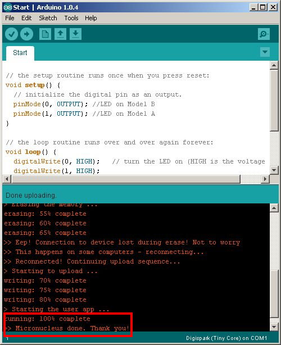Screen dimensions: 281x345
Task: Click the 'void setup() {' line
Action: [33, 85]
